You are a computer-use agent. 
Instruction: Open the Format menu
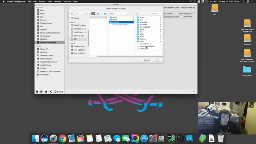click(x=42, y=2)
